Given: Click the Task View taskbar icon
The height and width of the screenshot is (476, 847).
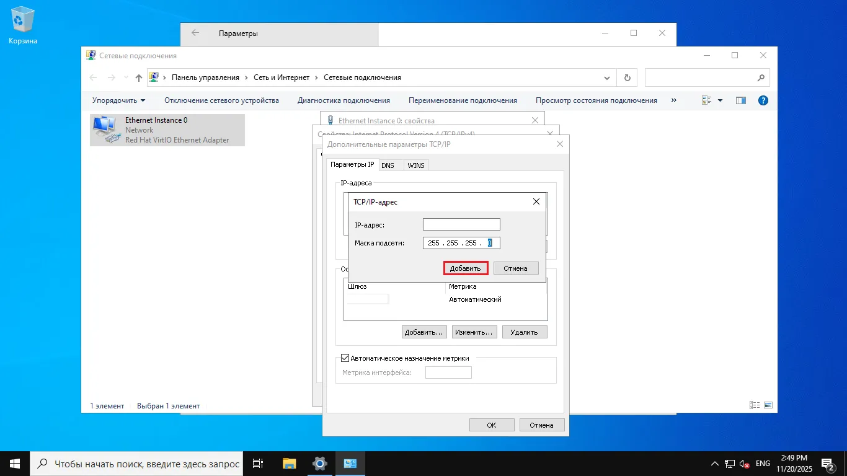Looking at the screenshot, I should pyautogui.click(x=258, y=463).
